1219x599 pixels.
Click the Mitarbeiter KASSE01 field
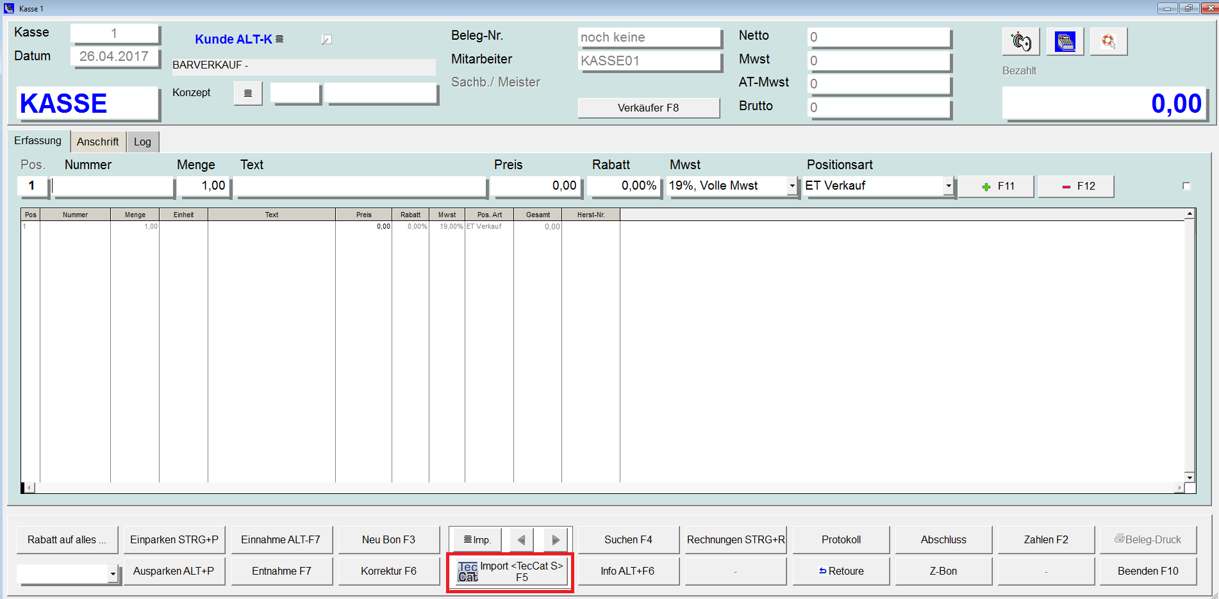649,61
